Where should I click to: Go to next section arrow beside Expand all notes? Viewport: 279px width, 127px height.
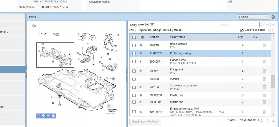tap(272, 30)
